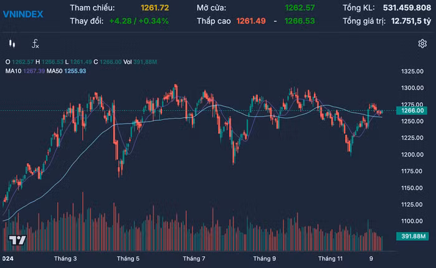The width and height of the screenshot is (436, 268).
Task: Click the Tháng 9 time axis label
Action: point(265,258)
